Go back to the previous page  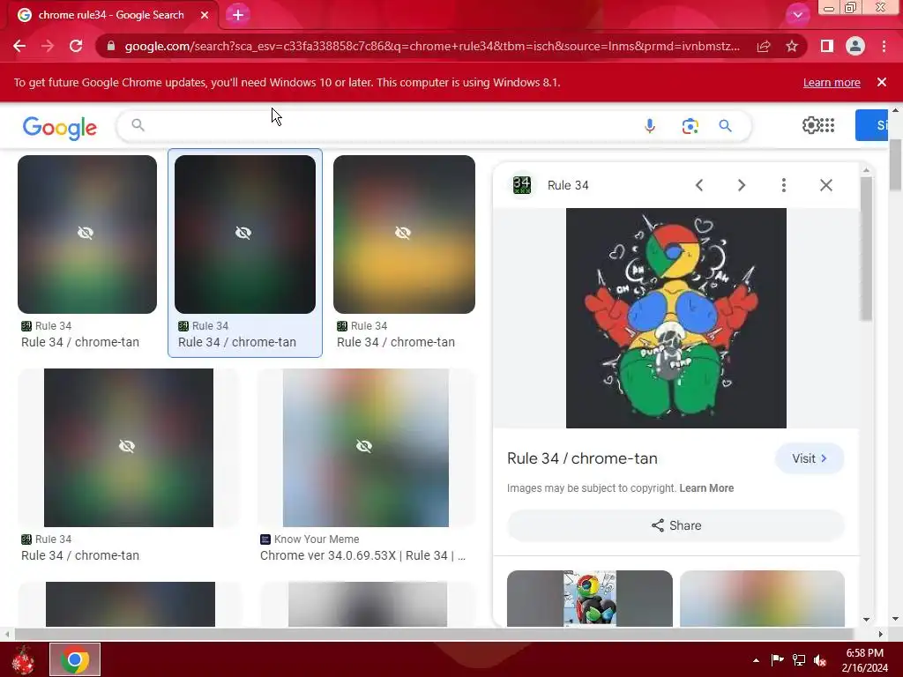(19, 46)
